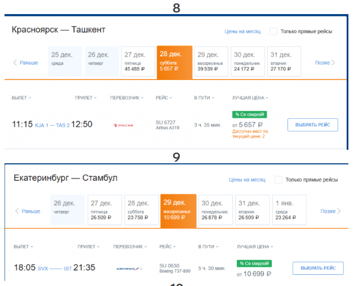Click the Aeroflot airline logo
Screen dimensions: 358x286
pos(129,269)
